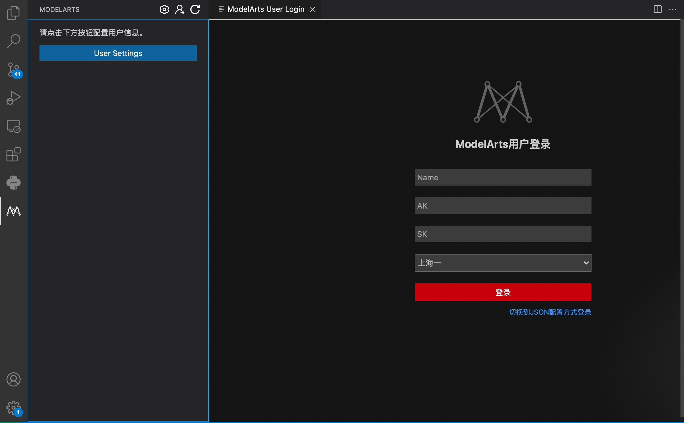Open the Python sidebar view

point(13,183)
